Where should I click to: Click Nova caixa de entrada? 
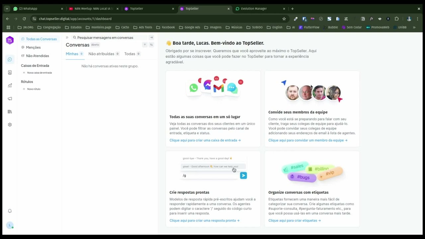pos(37,73)
